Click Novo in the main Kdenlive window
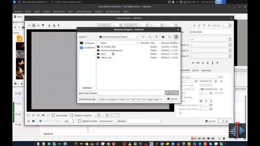 point(18,17)
